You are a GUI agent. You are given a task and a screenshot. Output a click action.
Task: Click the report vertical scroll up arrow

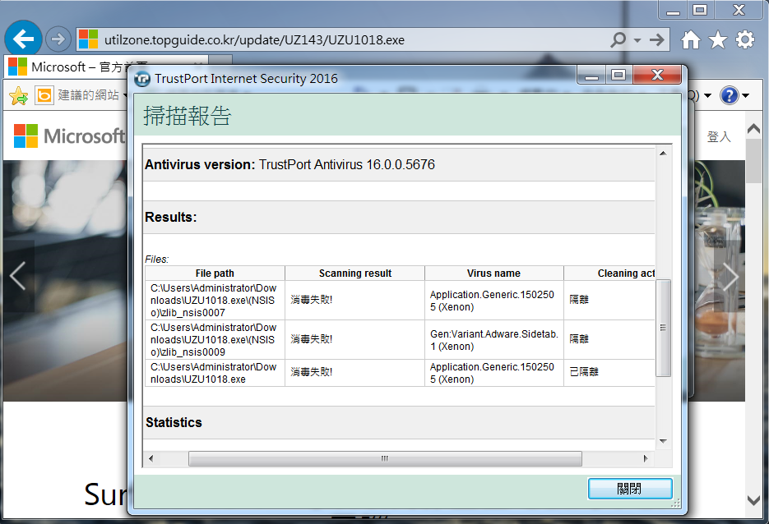663,154
